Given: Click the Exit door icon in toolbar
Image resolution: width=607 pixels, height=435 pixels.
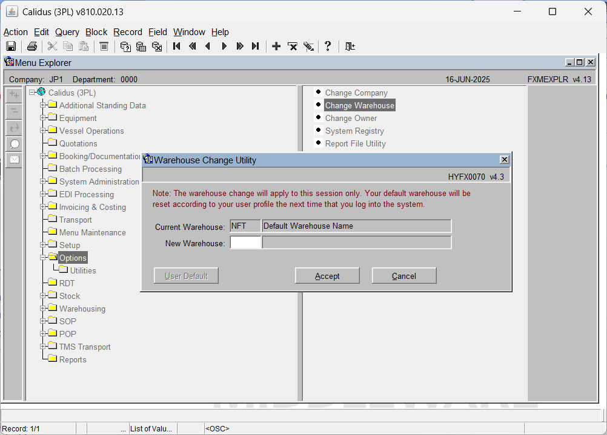Looking at the screenshot, I should coord(350,47).
